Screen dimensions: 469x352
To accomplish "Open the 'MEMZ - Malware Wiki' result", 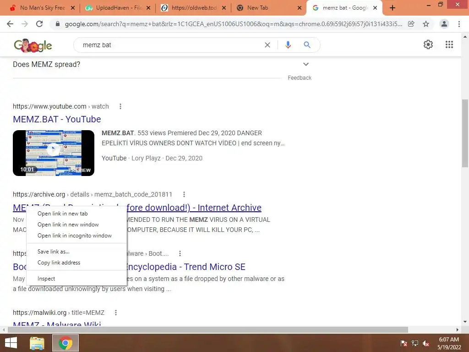I will pos(57,324).
